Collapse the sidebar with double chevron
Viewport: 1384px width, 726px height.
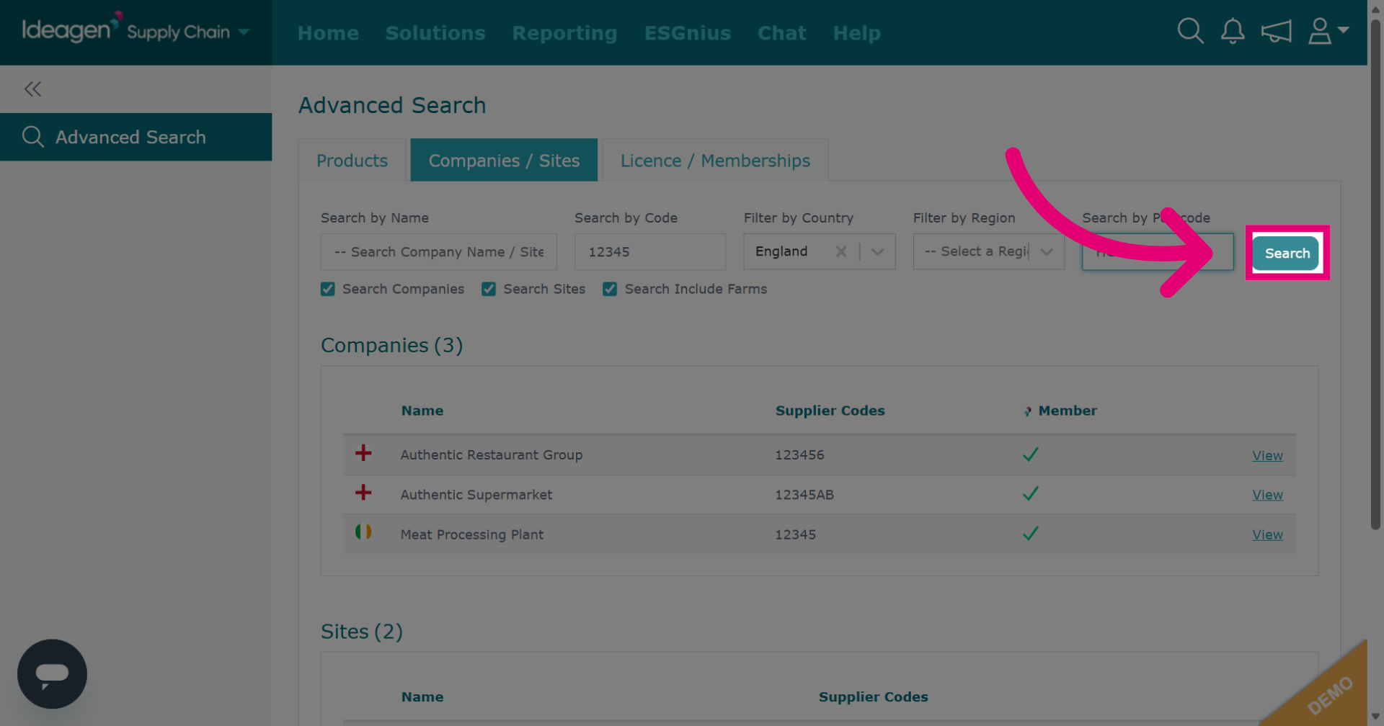pyautogui.click(x=32, y=89)
